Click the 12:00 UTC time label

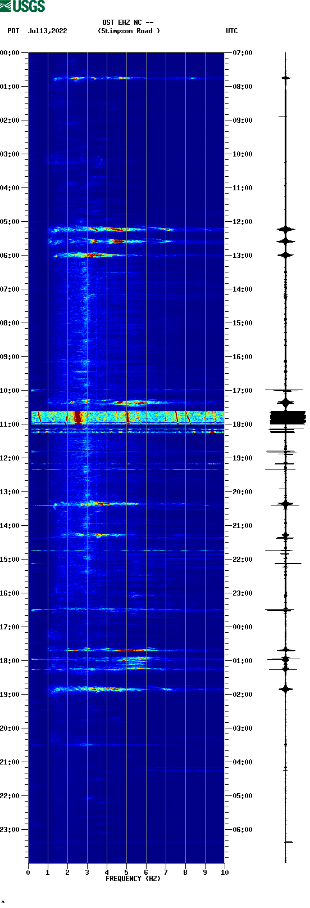(243, 222)
